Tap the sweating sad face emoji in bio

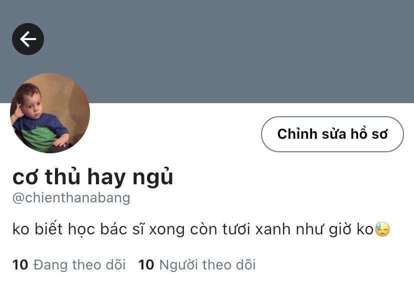(382, 229)
